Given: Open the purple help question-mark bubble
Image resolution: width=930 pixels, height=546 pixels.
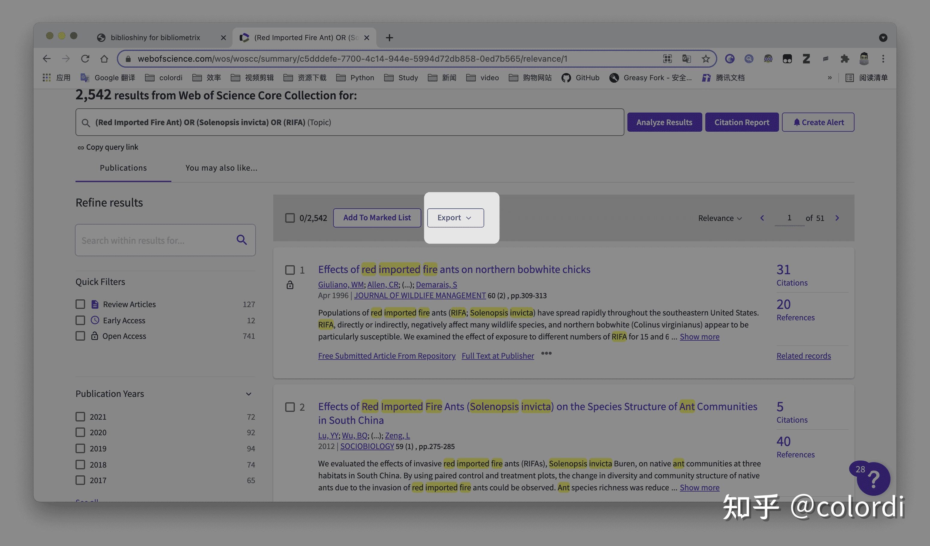Looking at the screenshot, I should click(873, 479).
